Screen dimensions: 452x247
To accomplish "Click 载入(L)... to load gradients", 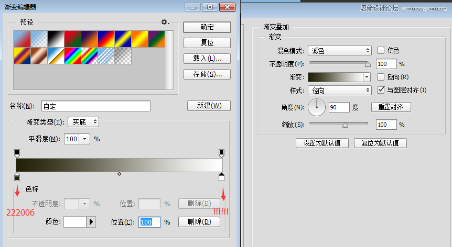I will coord(207,59).
